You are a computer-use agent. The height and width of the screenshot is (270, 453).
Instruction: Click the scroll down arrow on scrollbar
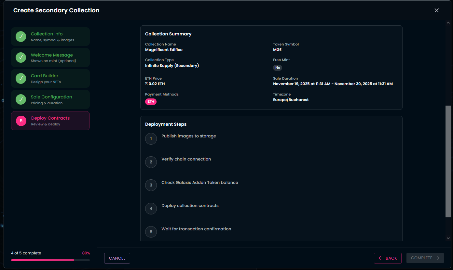[448, 238]
